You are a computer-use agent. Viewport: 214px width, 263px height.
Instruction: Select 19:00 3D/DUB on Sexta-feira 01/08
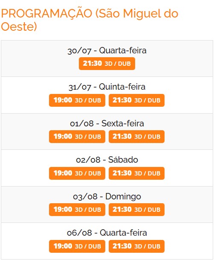pyautogui.click(x=77, y=137)
